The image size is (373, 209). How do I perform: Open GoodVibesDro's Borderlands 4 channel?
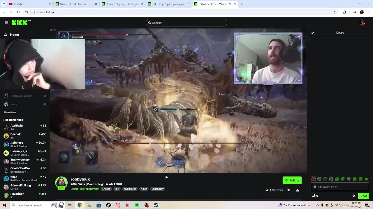pyautogui.click(x=25, y=170)
